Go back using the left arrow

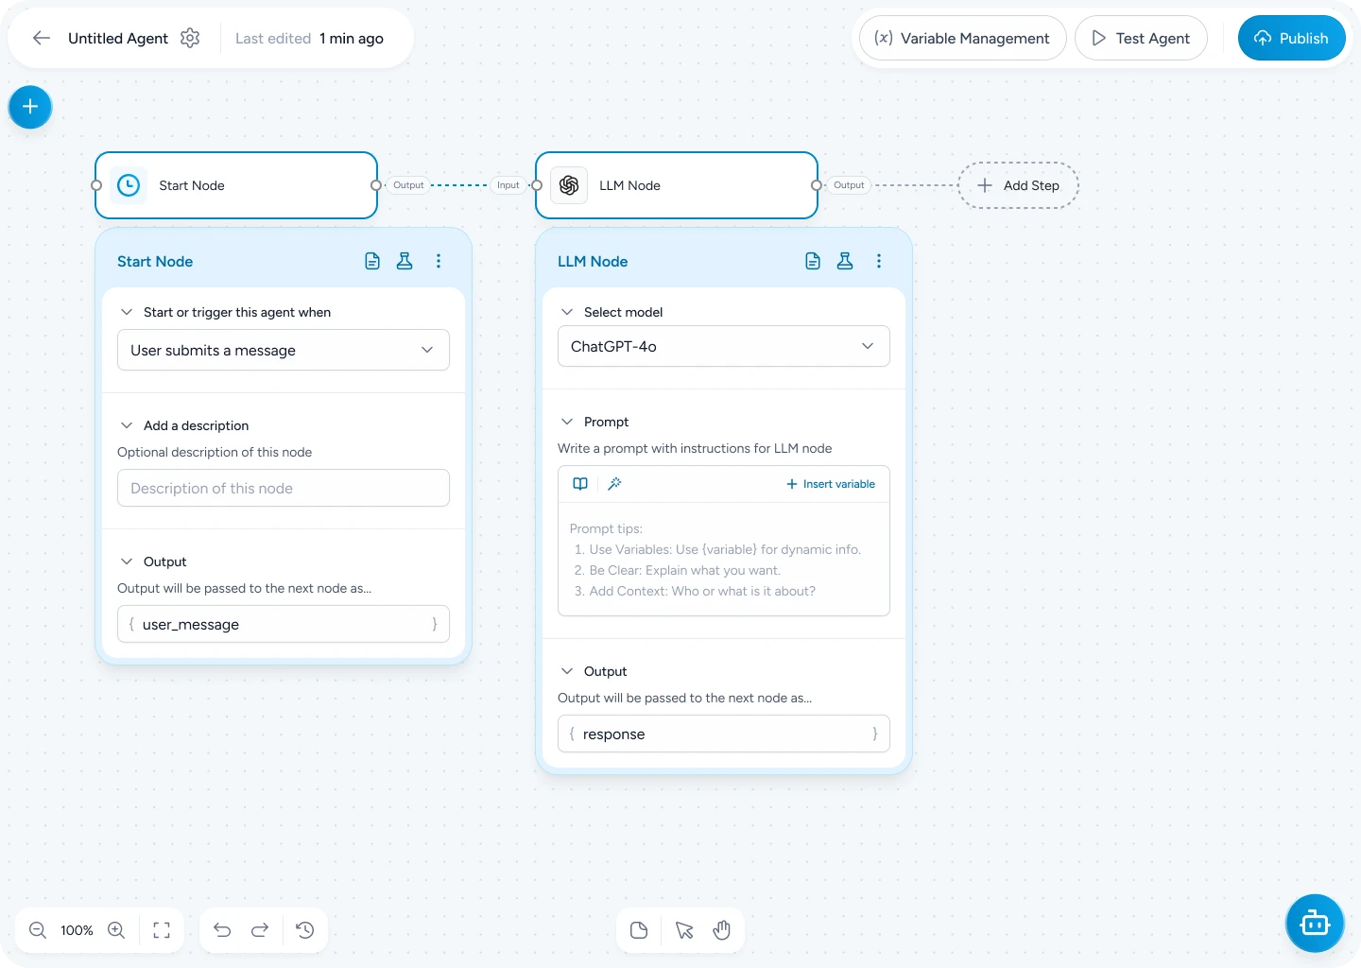point(41,38)
